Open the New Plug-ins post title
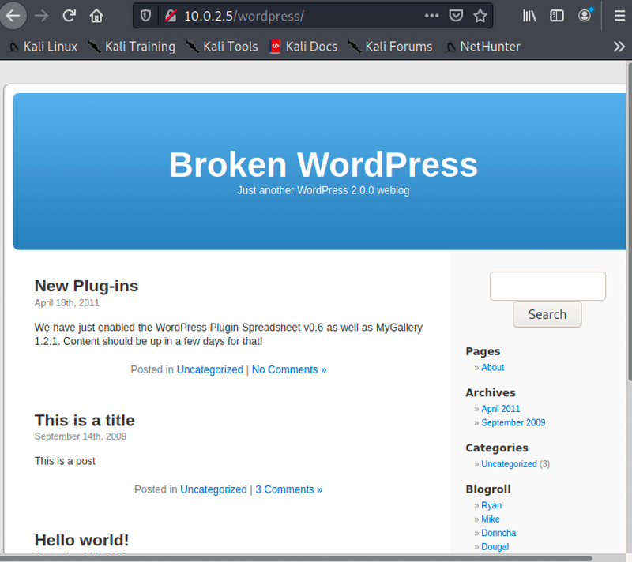This screenshot has height=562, width=632. point(86,286)
